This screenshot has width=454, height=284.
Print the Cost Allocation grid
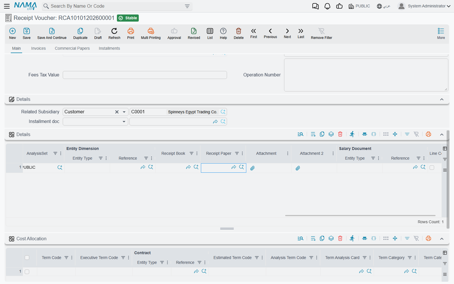point(428,239)
